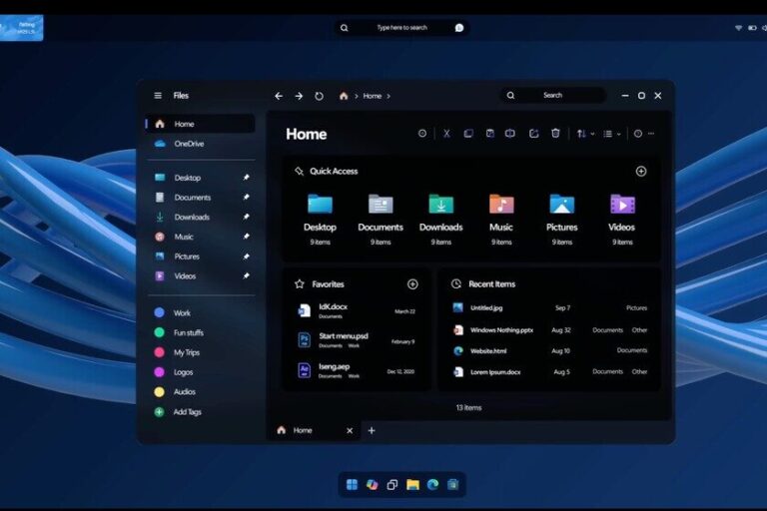
Task: Open Iseng.aep from Favorites
Action: (357, 370)
